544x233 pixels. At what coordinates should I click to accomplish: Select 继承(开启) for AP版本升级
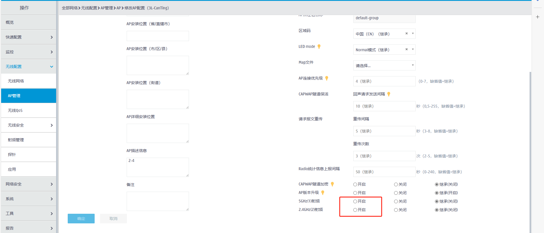click(x=437, y=193)
